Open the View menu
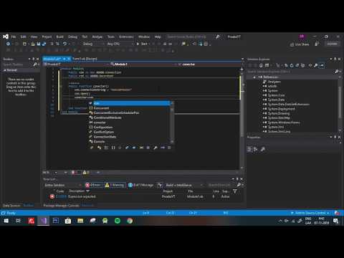Viewport: 344px width, 258px height. (34, 37)
